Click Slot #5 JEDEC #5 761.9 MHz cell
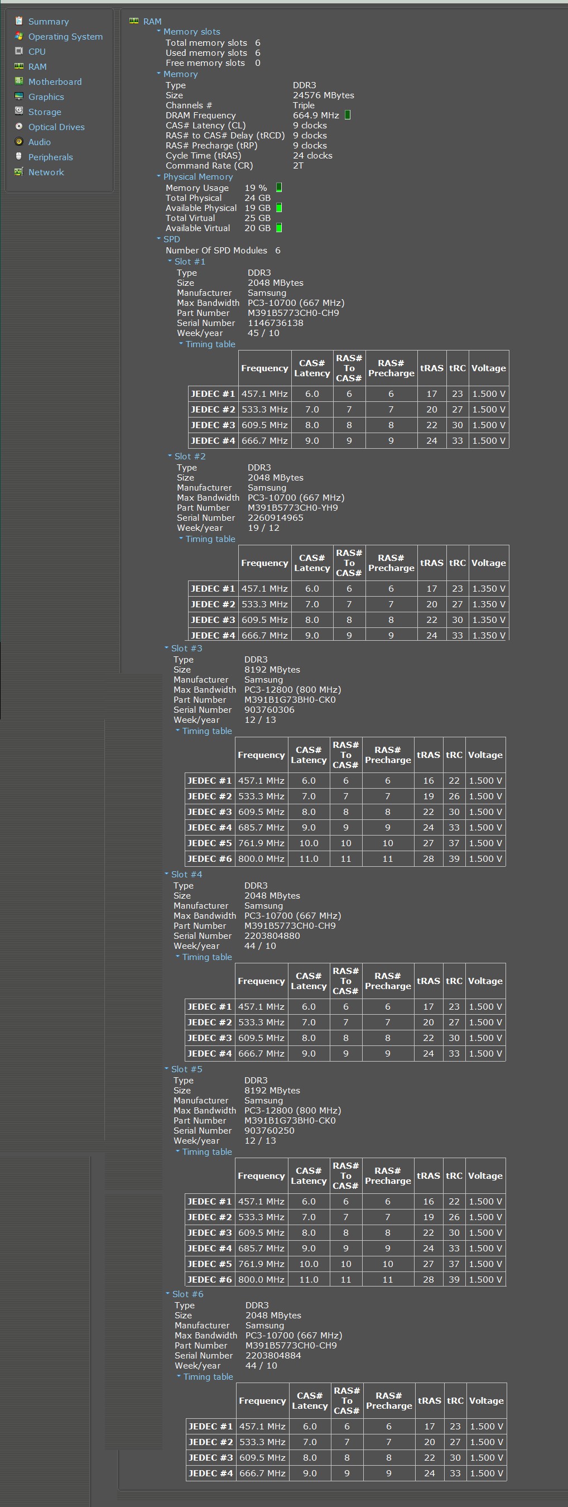Viewport: 568px width, 1507px height. [x=262, y=1264]
